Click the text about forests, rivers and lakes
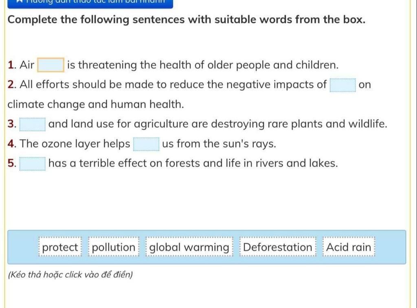The height and width of the screenshot is (308, 417). 193,163
